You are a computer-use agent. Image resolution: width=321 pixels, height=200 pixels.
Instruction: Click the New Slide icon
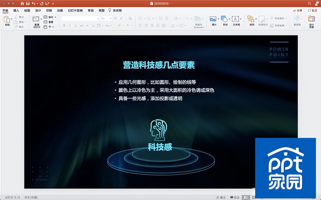click(36, 19)
